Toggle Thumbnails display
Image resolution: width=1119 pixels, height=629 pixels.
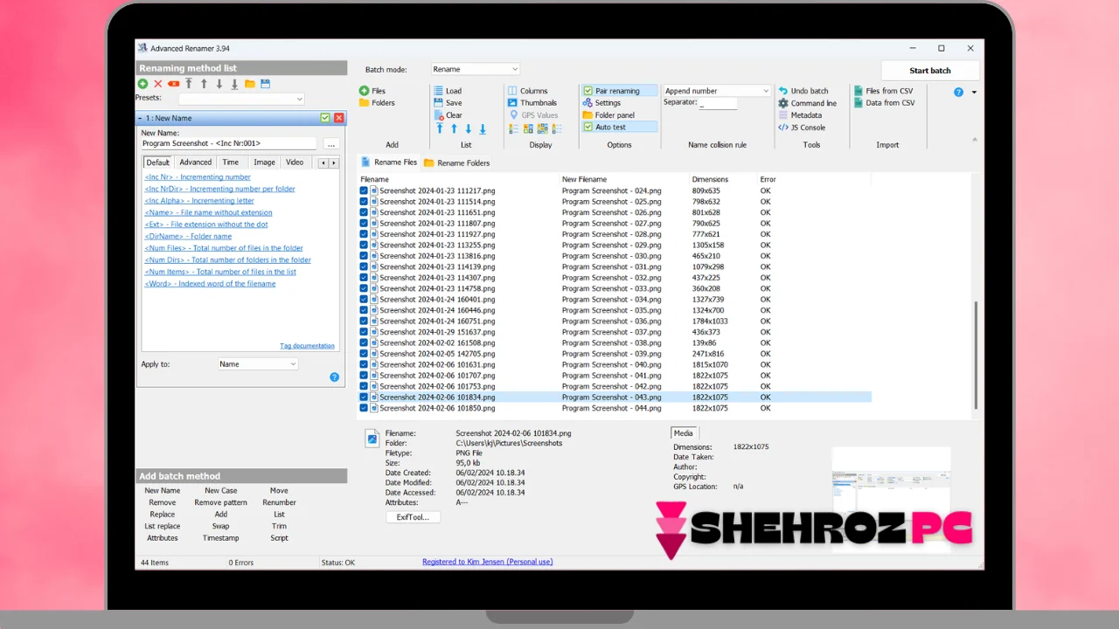click(x=532, y=103)
